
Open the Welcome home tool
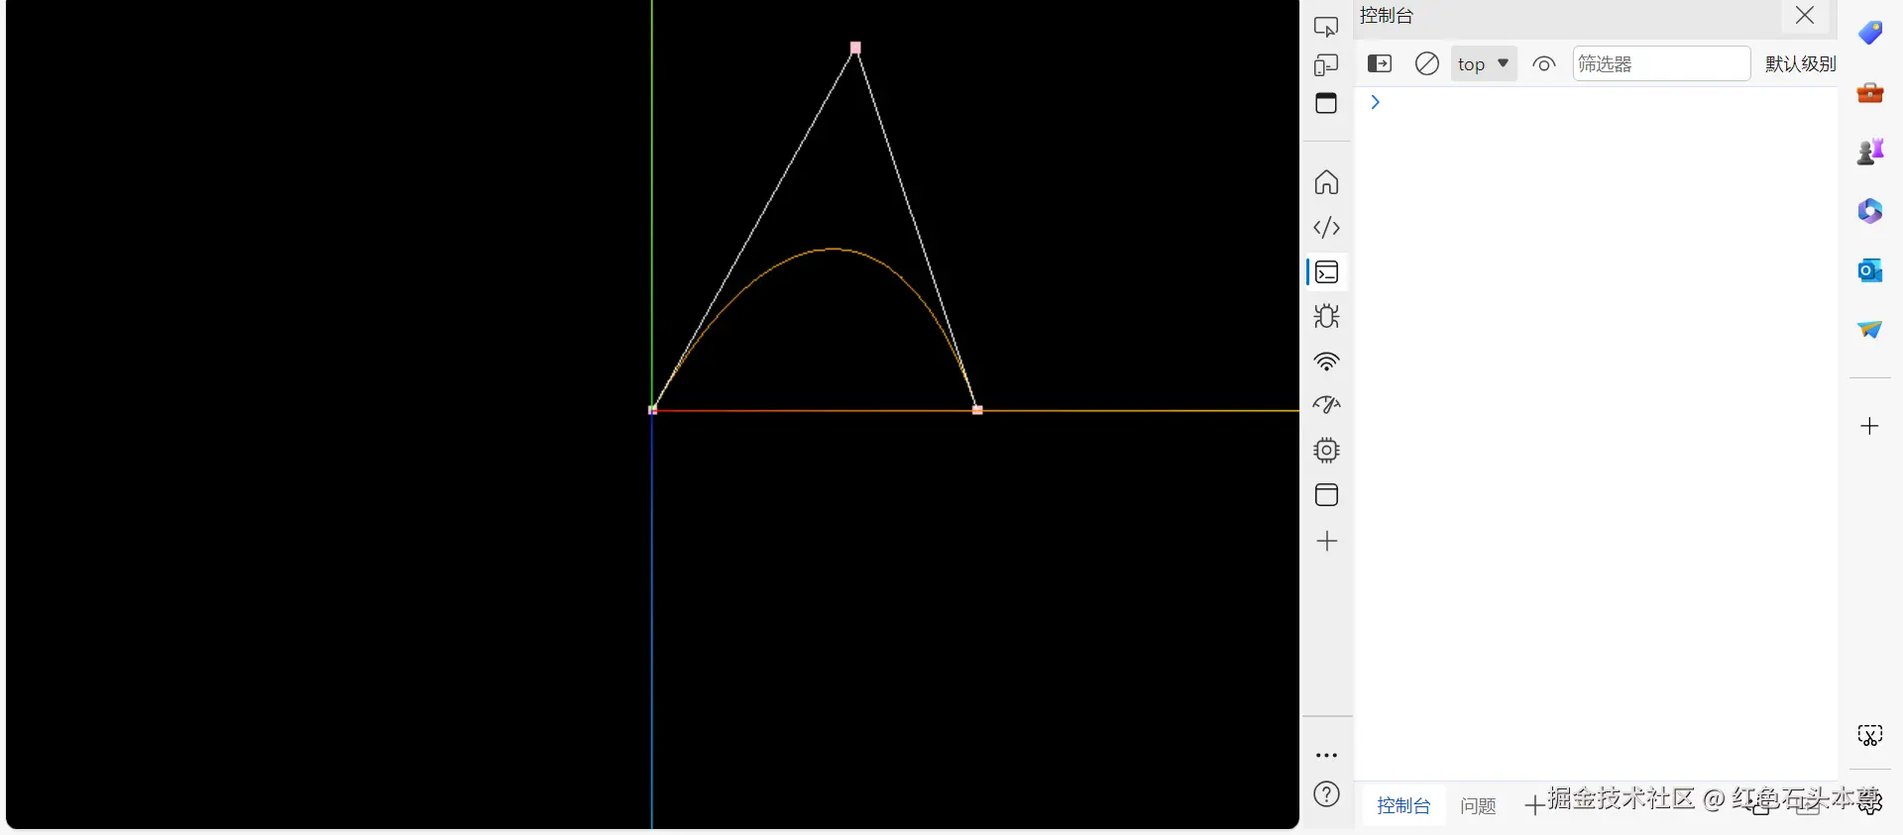[1326, 182]
